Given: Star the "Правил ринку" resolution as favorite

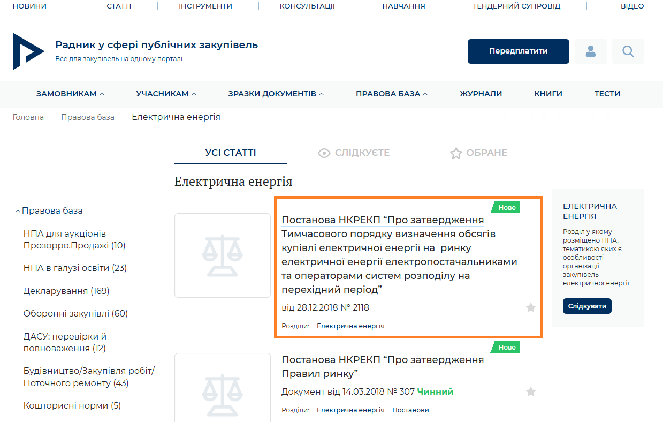Looking at the screenshot, I should (530, 391).
